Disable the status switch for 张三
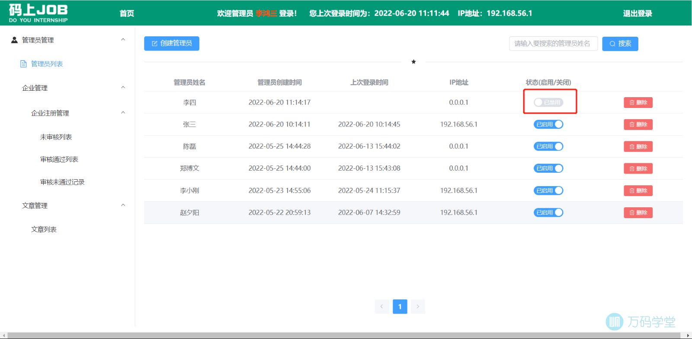 548,124
